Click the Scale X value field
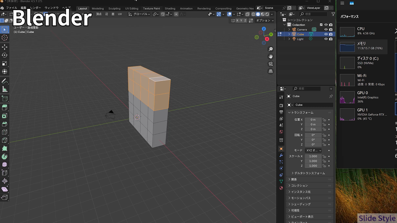The width and height of the screenshot is (397, 223). point(313,156)
